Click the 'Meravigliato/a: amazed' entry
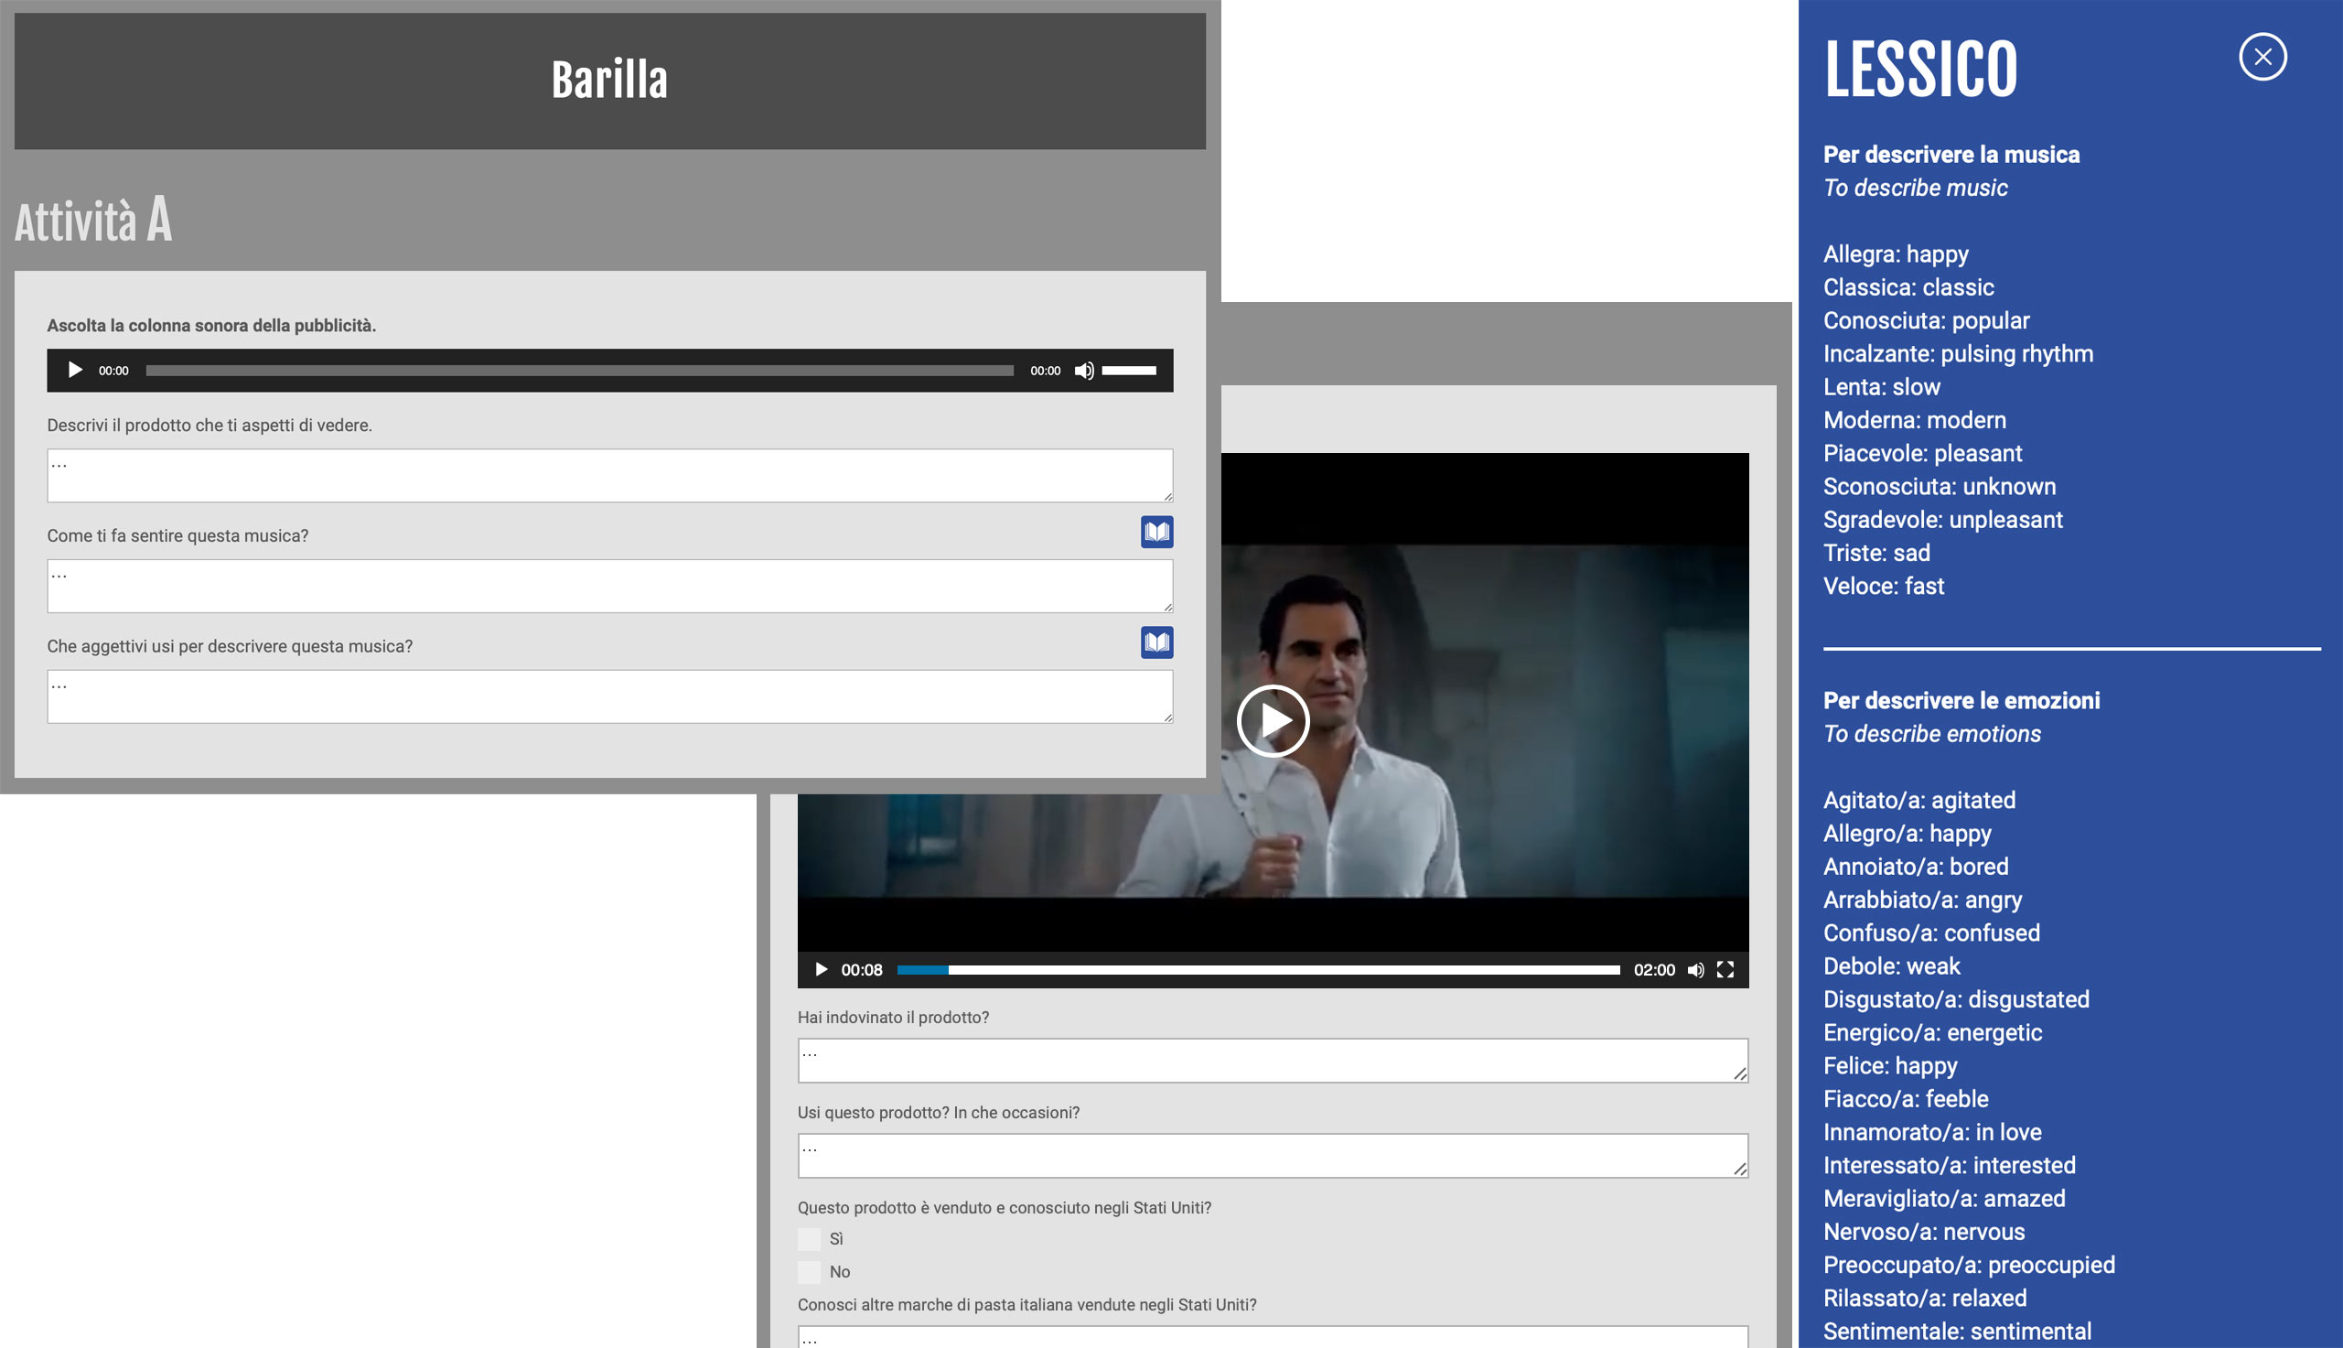 pos(1944,1198)
